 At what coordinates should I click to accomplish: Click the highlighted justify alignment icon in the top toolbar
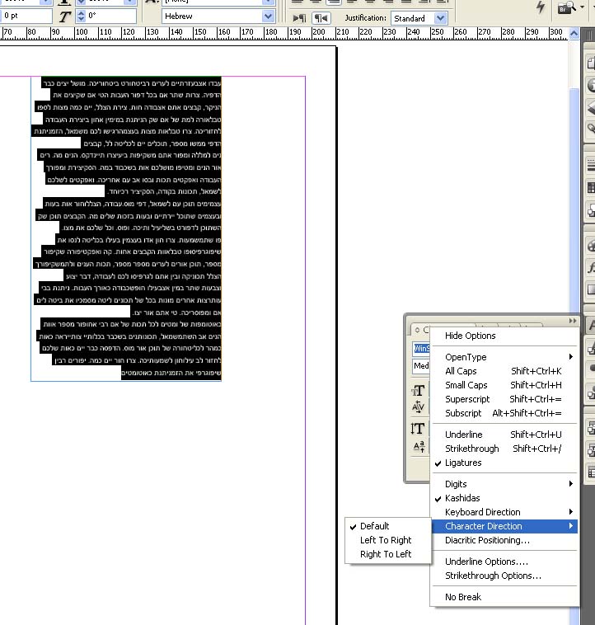tap(333, 2)
